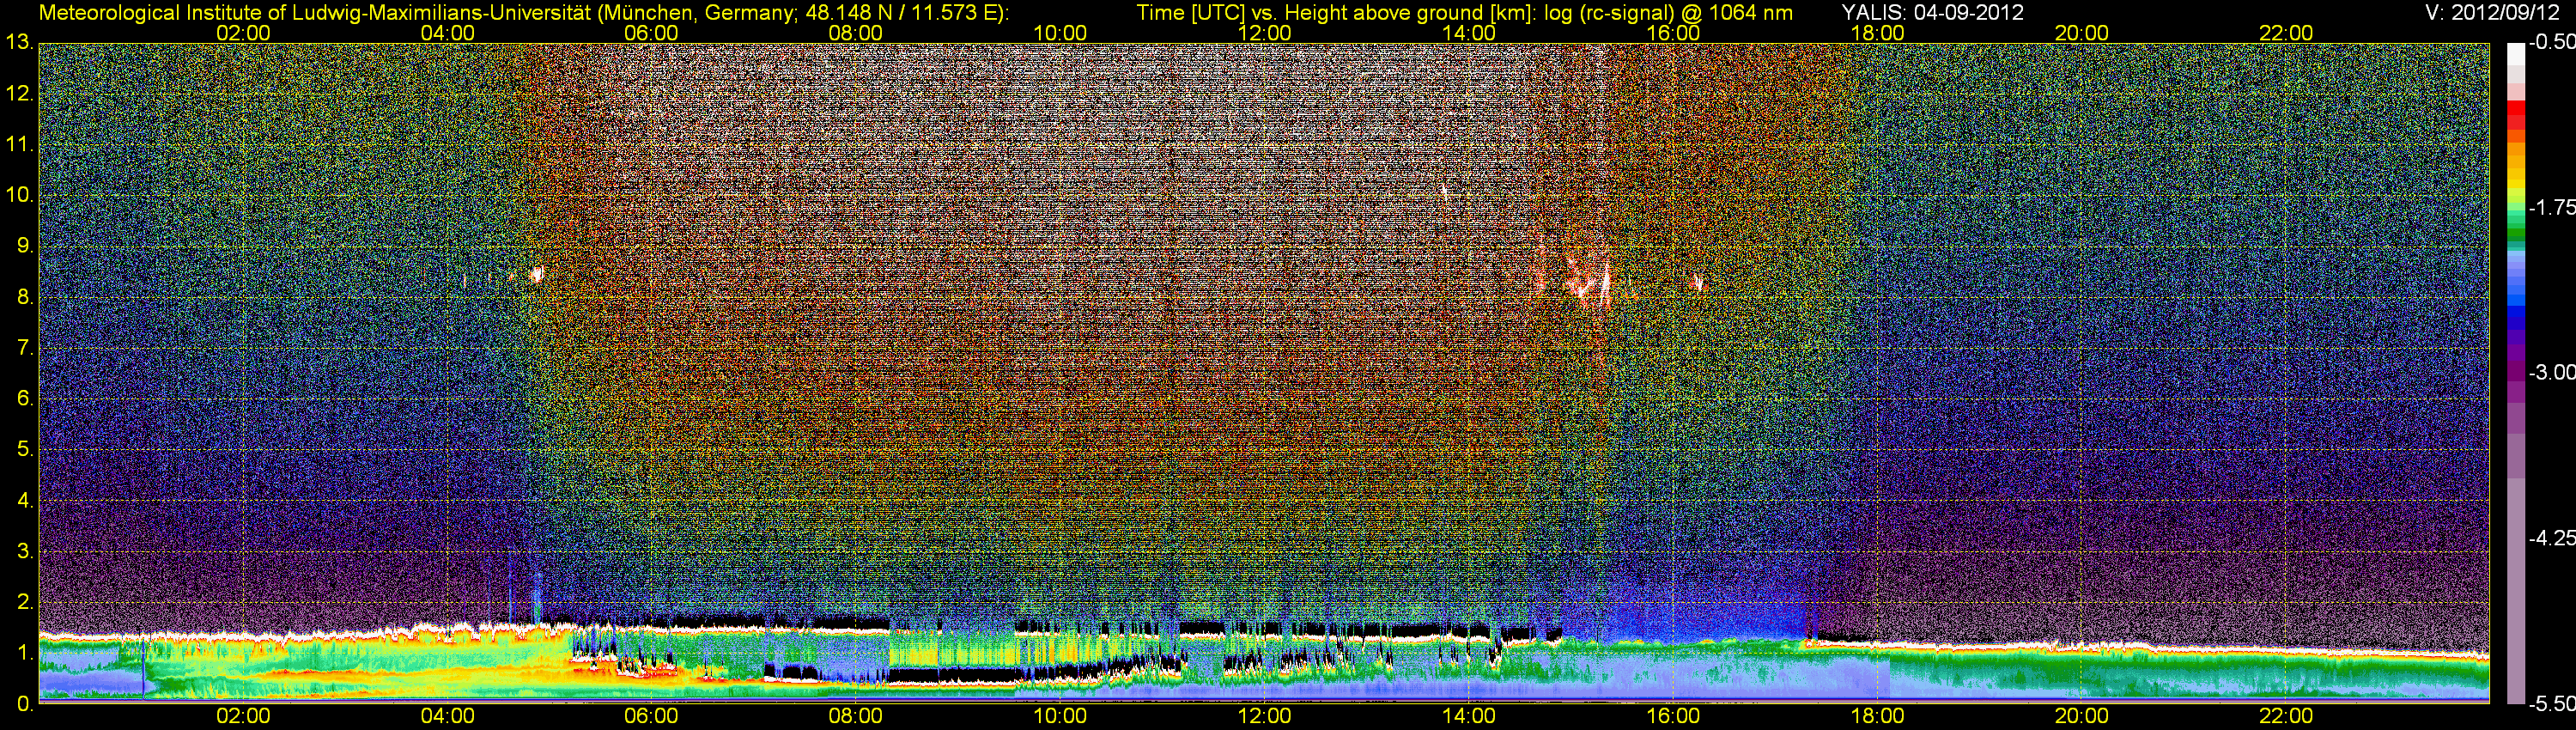Click the '18:00' label on the bottom time axis

pos(1877,716)
